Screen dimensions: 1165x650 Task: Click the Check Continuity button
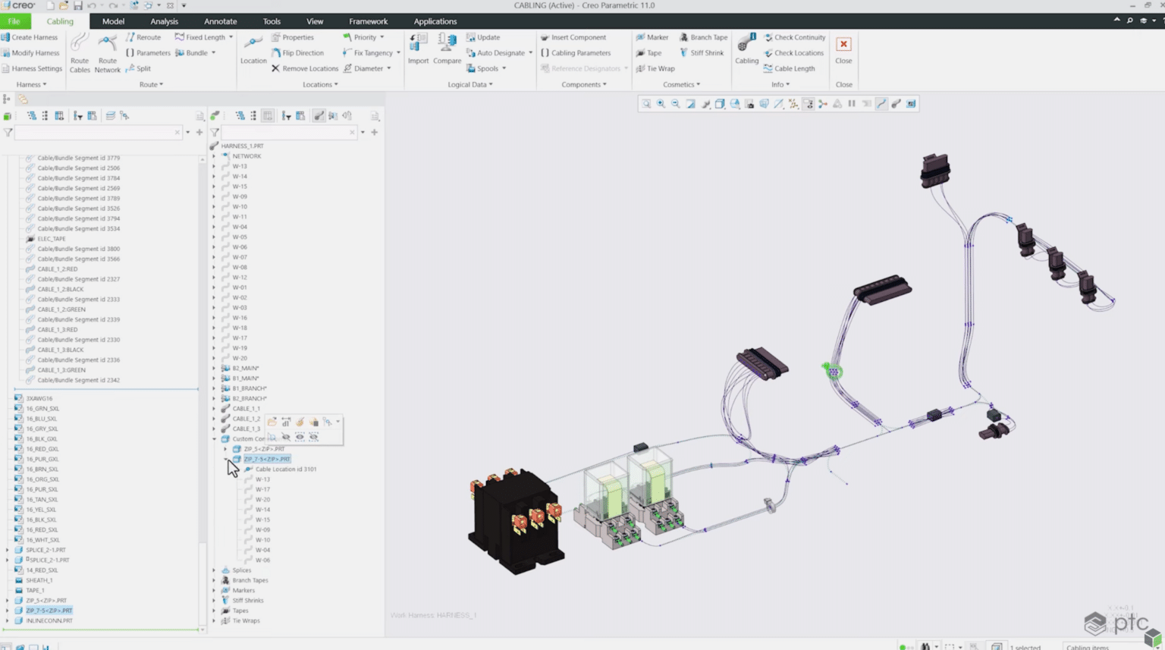pyautogui.click(x=794, y=37)
